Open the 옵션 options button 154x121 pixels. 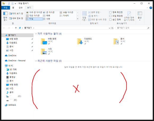pyautogui.click(x=140, y=16)
